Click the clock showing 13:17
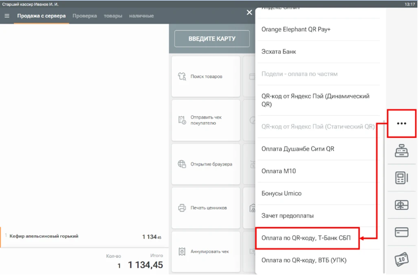418x275 pixels. [409, 4]
